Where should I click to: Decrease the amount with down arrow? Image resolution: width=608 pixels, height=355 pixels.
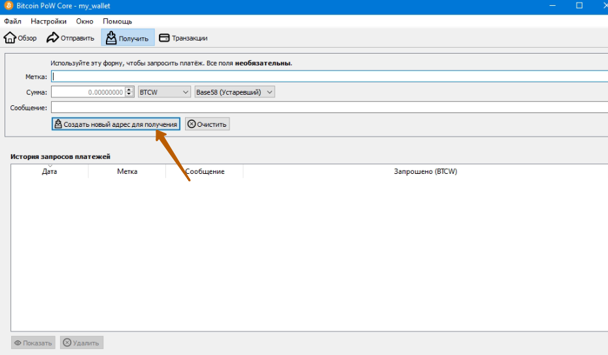click(x=129, y=95)
